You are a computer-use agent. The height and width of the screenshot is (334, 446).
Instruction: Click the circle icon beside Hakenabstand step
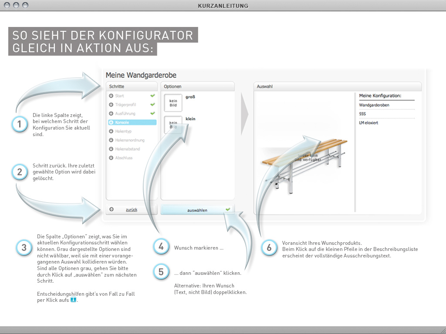(x=111, y=149)
